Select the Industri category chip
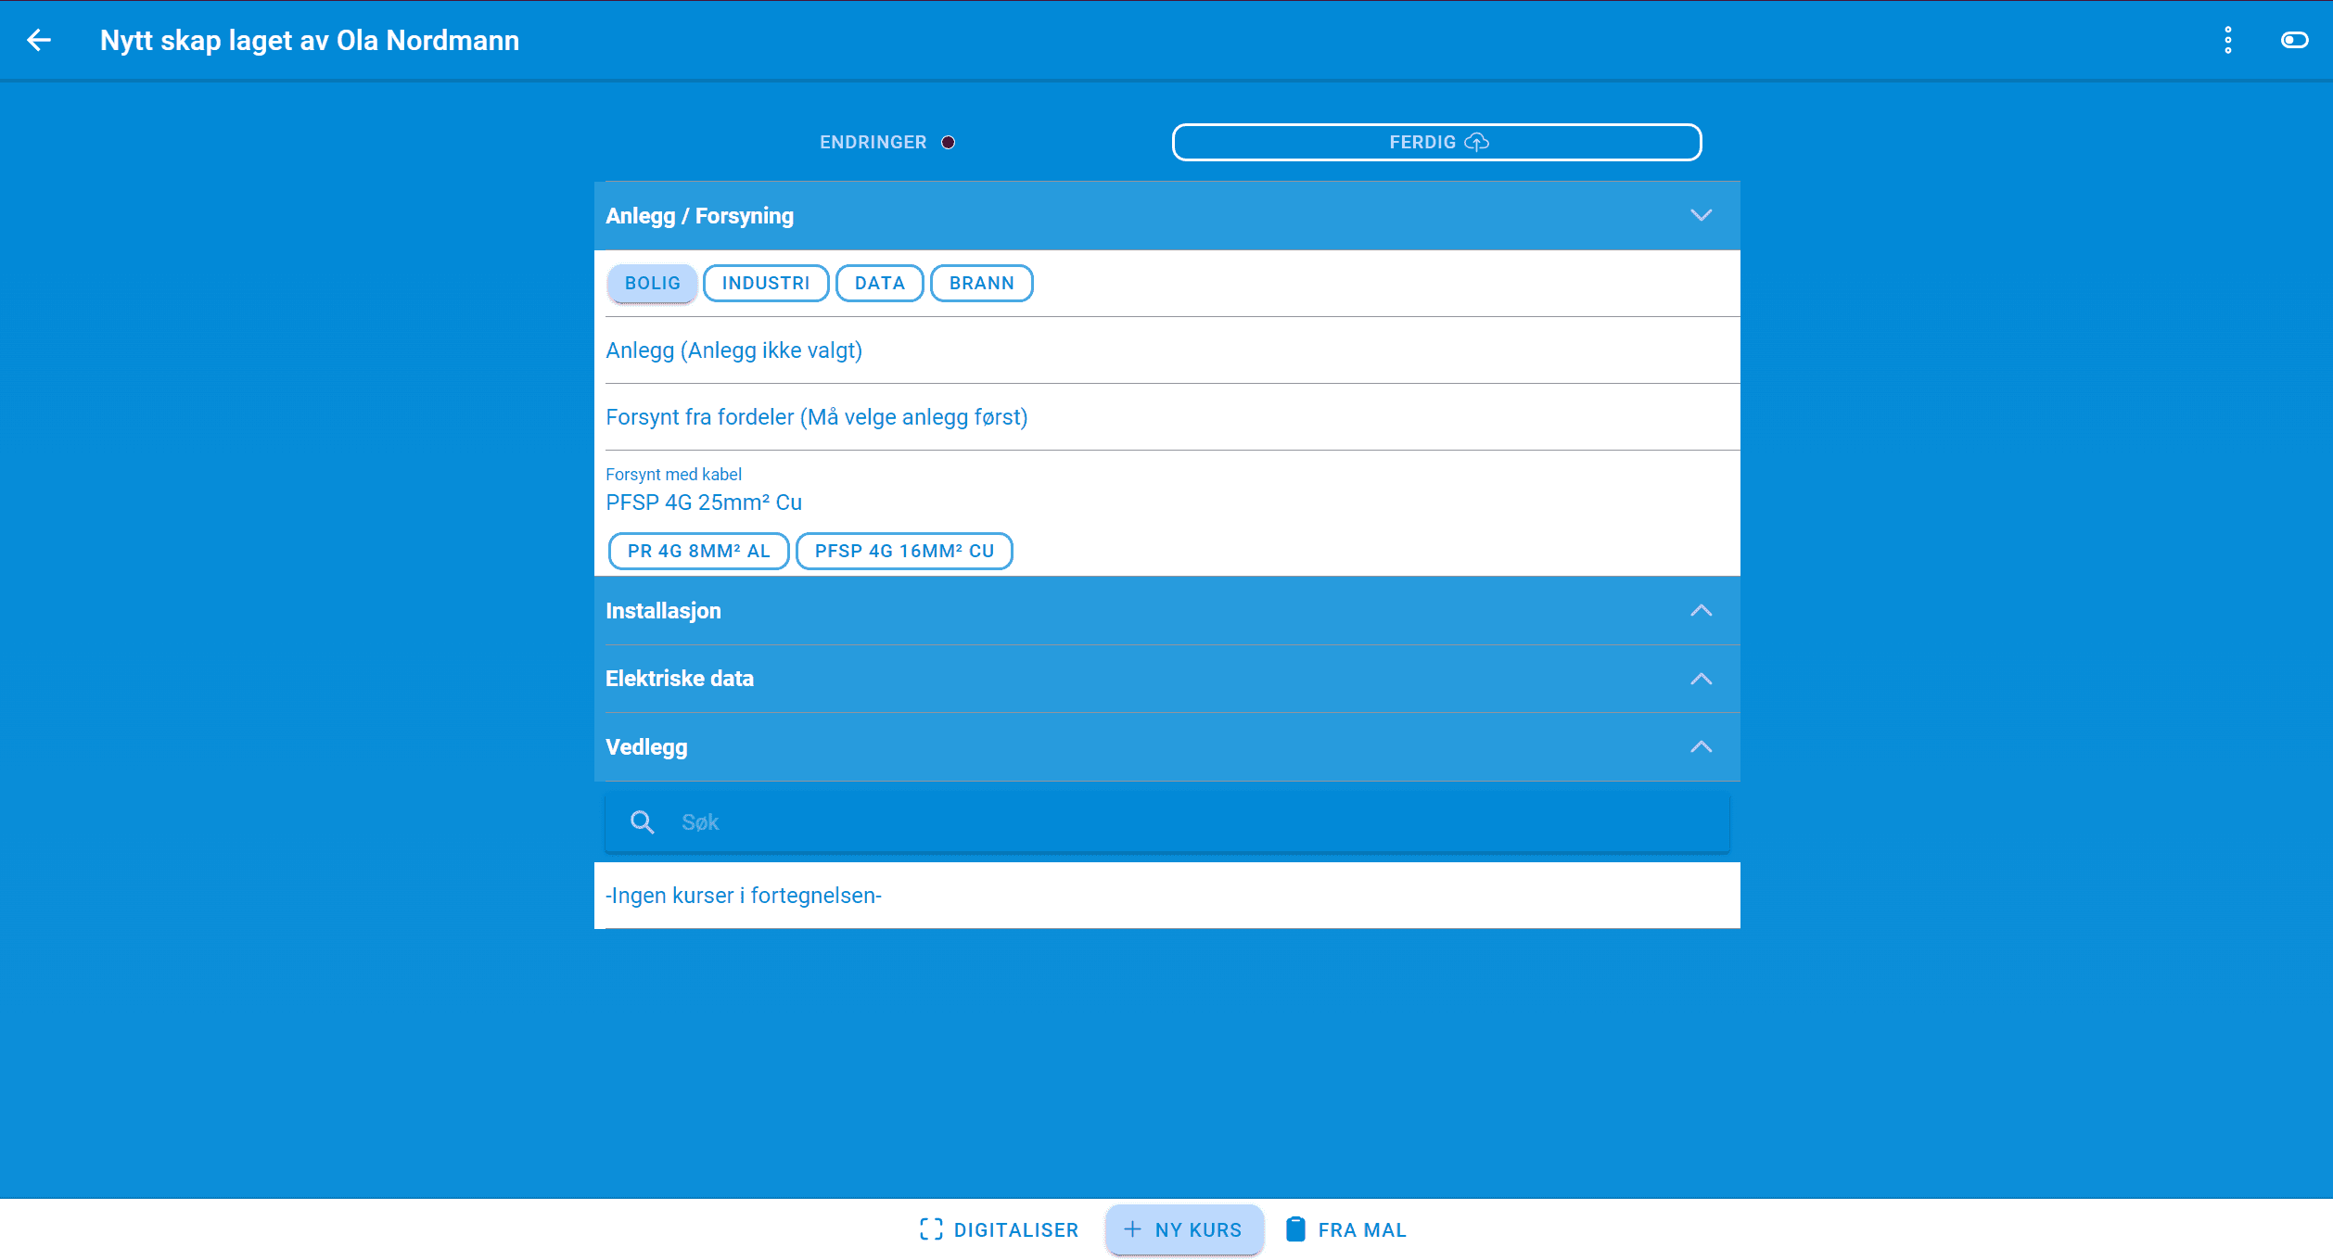 765,283
